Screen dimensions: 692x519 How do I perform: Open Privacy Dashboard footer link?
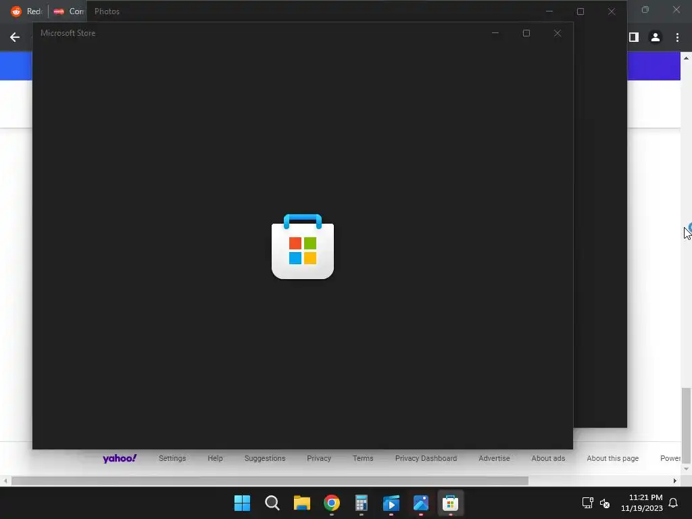(x=426, y=458)
